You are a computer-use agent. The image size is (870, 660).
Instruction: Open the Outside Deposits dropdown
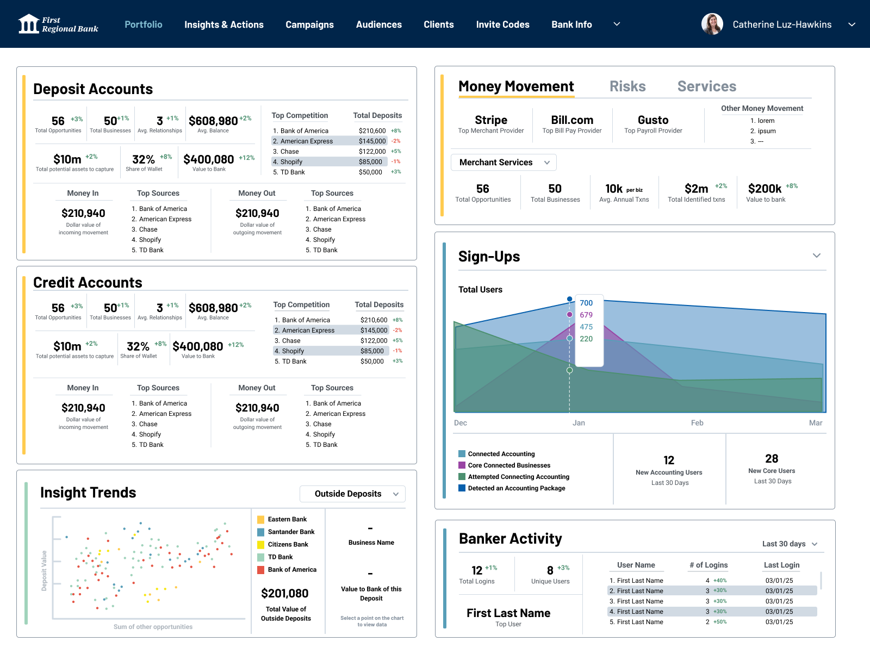click(x=352, y=494)
